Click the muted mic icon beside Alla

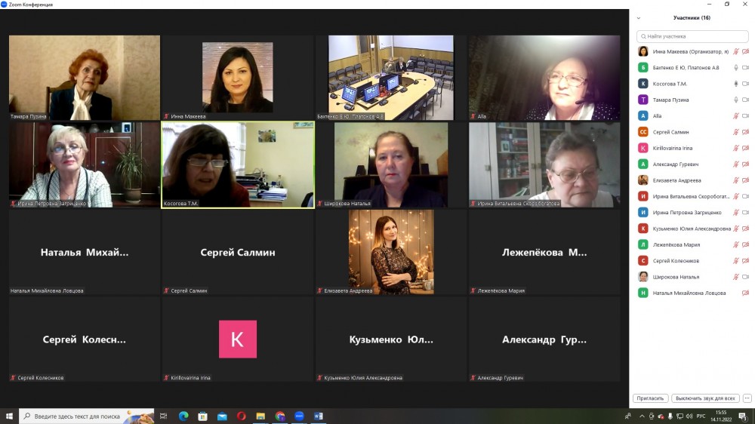tap(735, 116)
